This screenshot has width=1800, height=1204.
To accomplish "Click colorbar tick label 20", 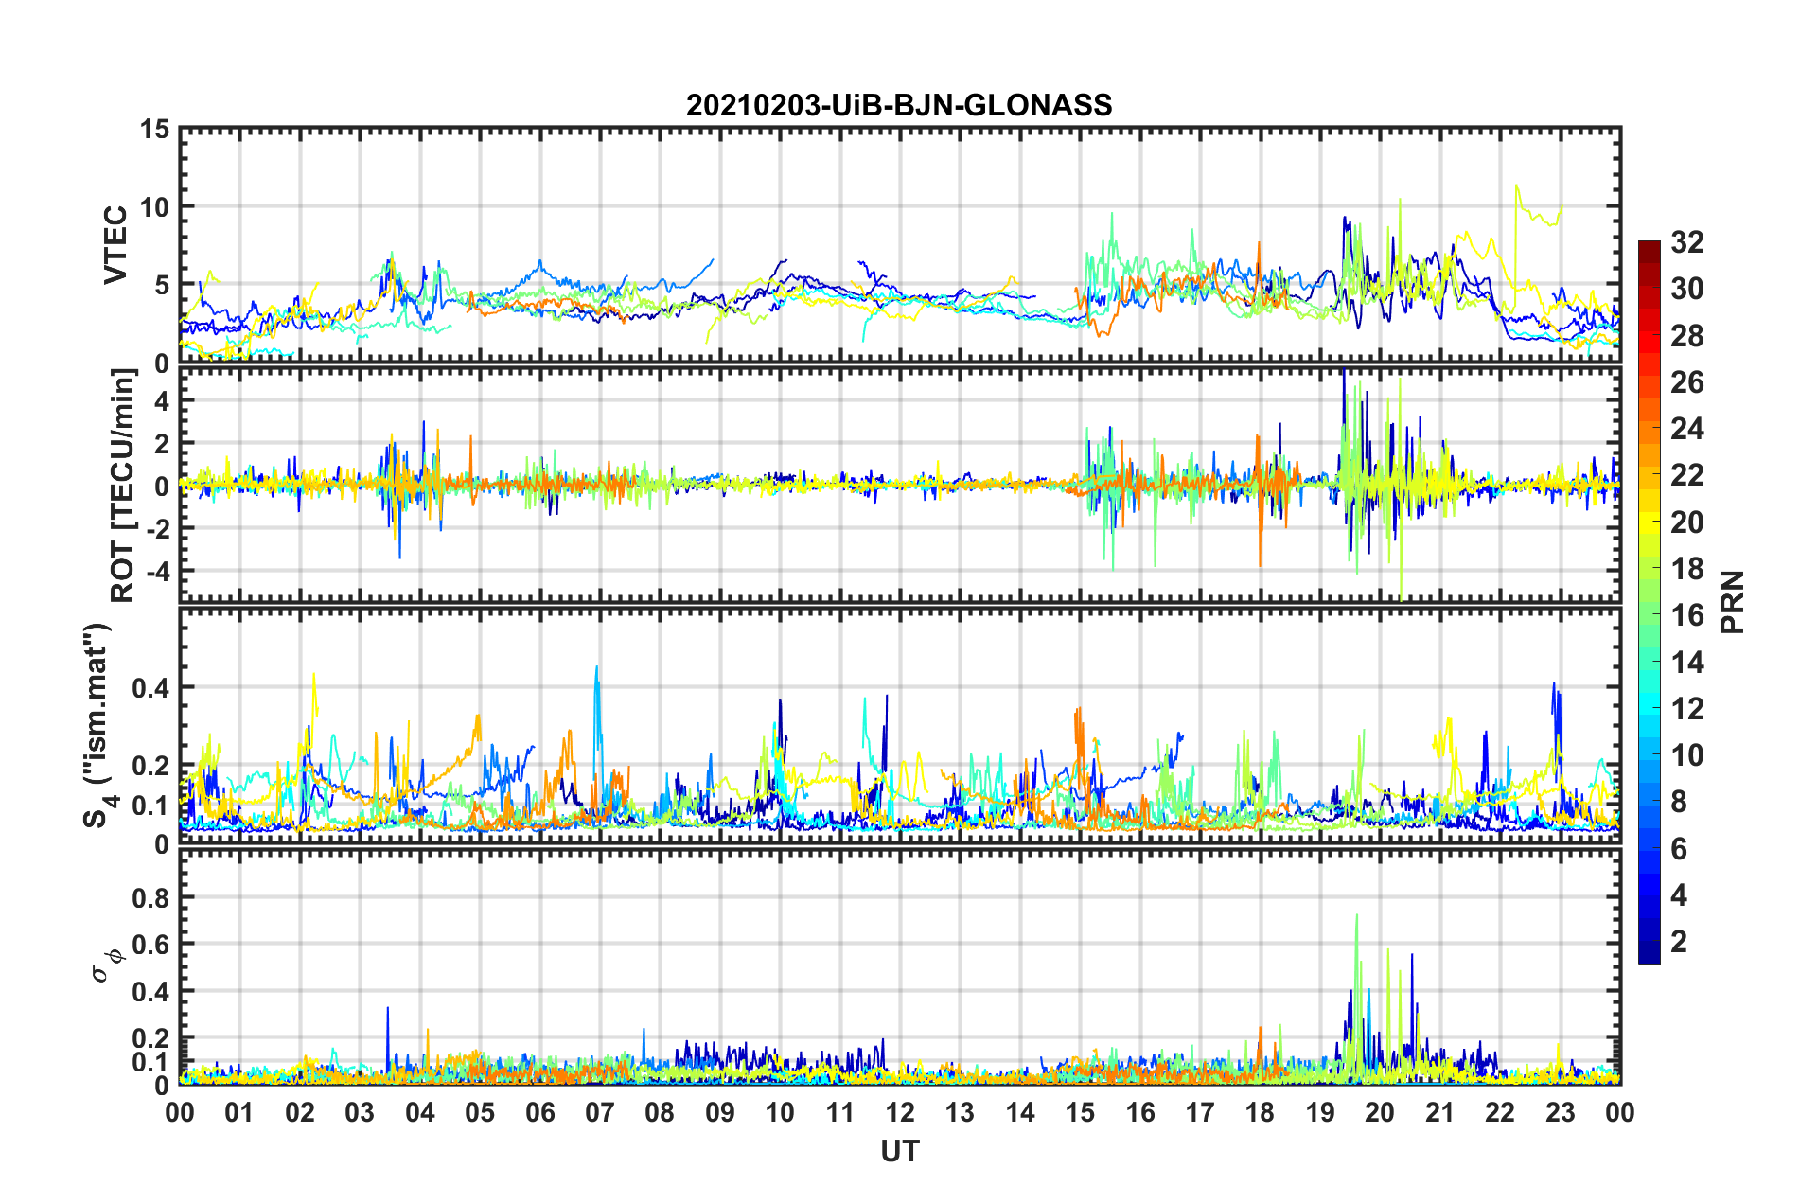I will pos(1687,522).
